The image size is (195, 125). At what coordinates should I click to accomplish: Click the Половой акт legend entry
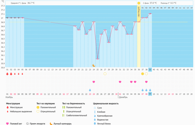point(16,123)
